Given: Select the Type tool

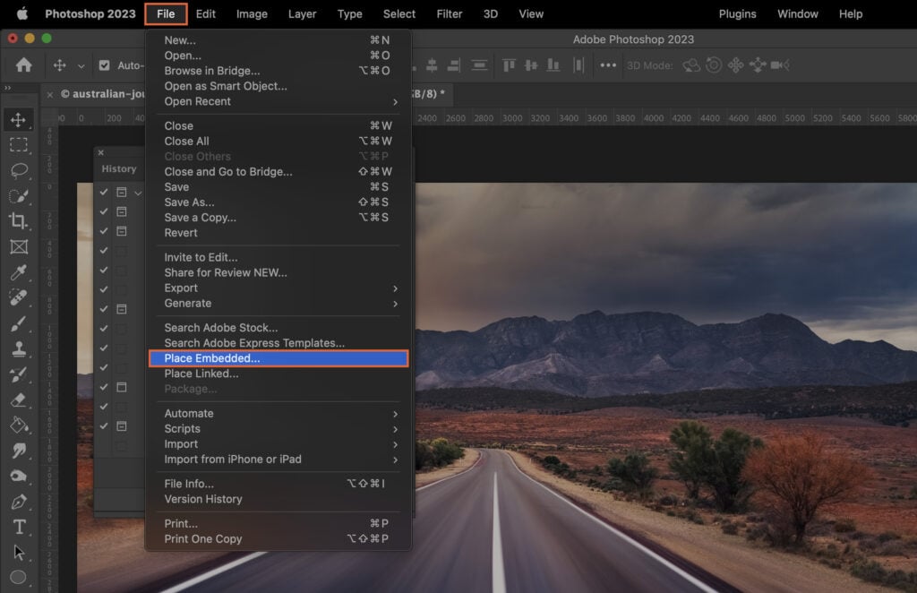Looking at the screenshot, I should pos(20,528).
